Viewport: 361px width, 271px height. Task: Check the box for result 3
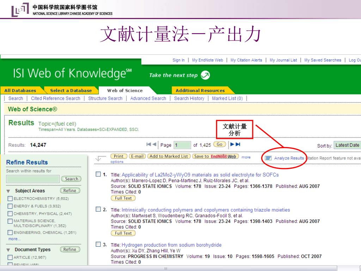click(98, 244)
